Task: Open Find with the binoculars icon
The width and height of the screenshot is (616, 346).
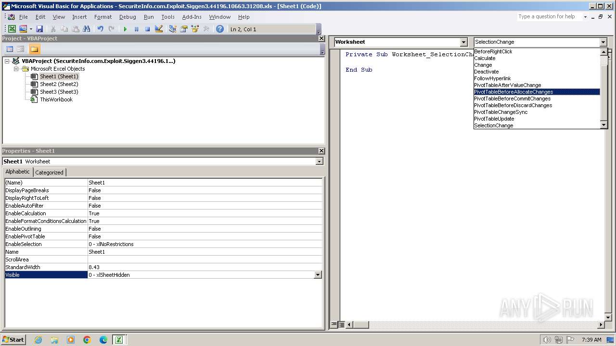Action: (87, 29)
